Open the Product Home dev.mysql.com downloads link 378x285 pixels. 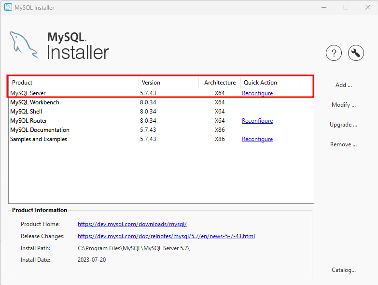[x=132, y=224]
